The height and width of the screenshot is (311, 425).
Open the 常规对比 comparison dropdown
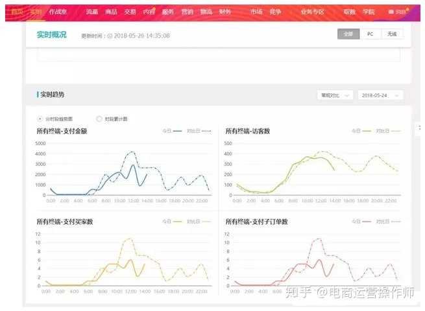coord(335,95)
